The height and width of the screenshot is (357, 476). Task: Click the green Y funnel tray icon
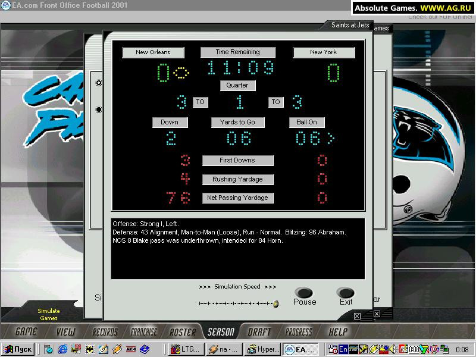click(x=424, y=349)
